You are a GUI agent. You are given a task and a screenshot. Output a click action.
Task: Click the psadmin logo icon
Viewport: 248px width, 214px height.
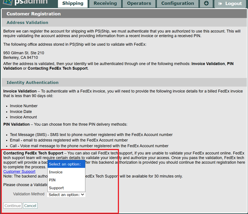pyautogui.click(x=8, y=2)
